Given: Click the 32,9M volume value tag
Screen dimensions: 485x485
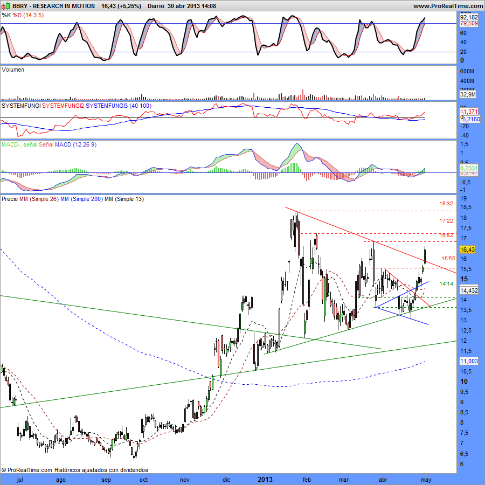Looking at the screenshot, I should [468, 94].
